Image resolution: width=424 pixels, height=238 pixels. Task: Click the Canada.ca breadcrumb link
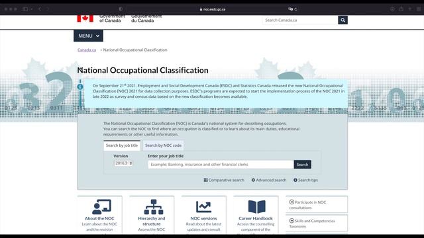coord(87,50)
